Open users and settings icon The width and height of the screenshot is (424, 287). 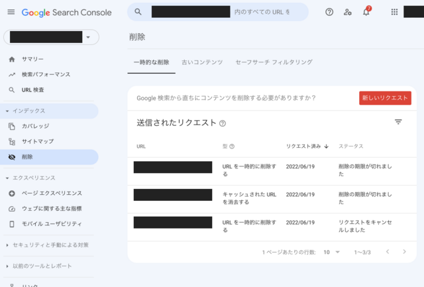(x=347, y=12)
